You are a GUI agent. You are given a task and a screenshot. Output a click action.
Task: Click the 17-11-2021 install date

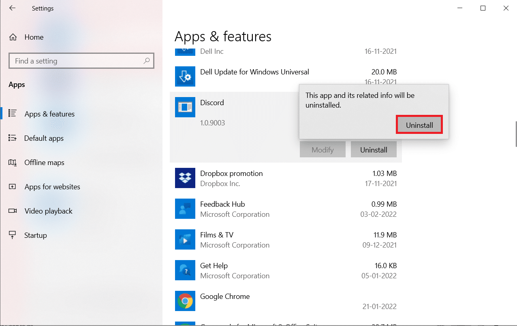[x=380, y=184]
